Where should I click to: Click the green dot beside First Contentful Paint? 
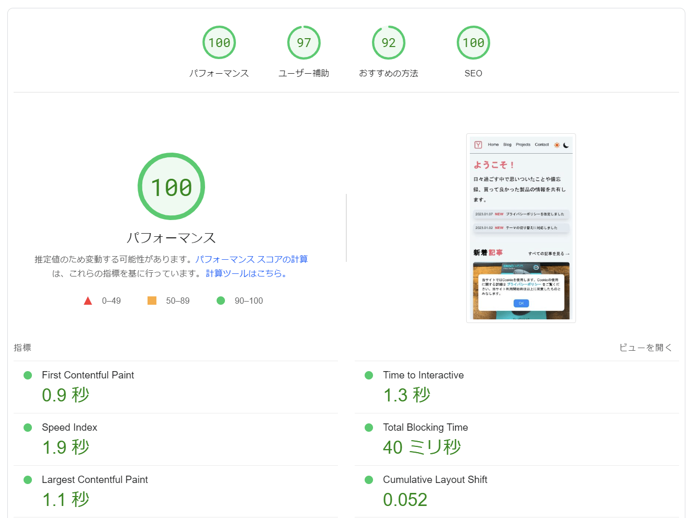click(x=27, y=375)
